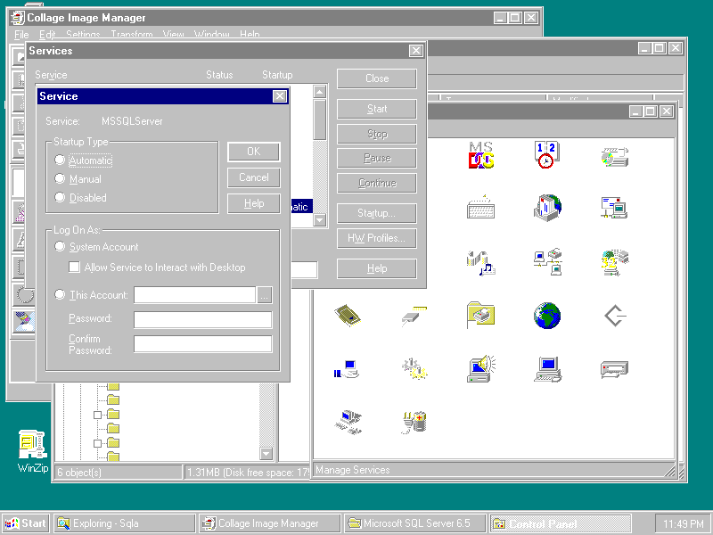
Task: Open the ODBC control panel icon
Action: point(615,264)
